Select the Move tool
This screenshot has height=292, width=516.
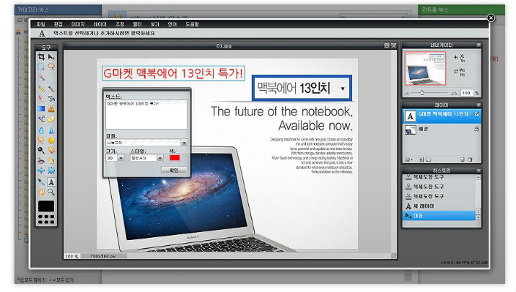pos(51,57)
